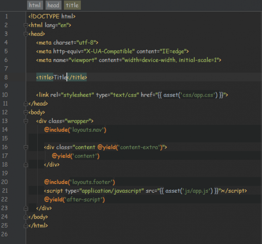Click the closing </title> tag
This screenshot has width=262, height=244.
[x=77, y=77]
